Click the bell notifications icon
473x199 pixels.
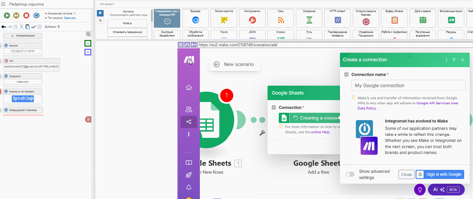tap(189, 187)
